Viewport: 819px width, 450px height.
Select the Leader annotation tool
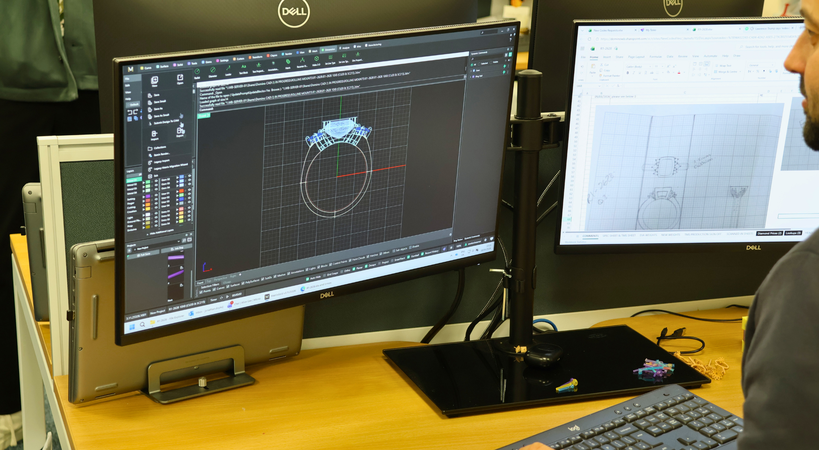[x=228, y=68]
